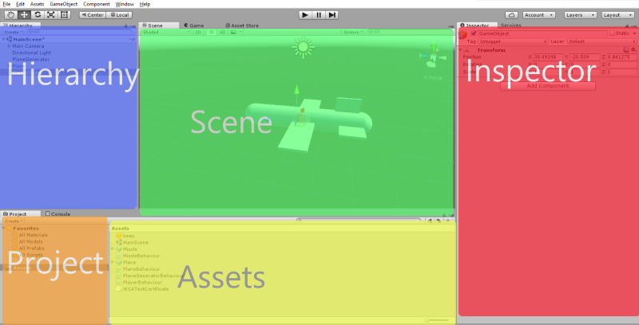Click the Position X field

(548, 57)
